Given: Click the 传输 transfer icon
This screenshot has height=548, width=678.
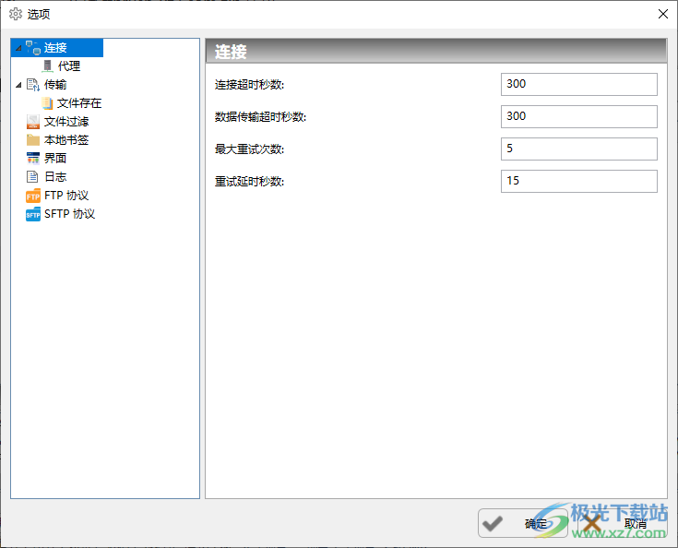Looking at the screenshot, I should [x=33, y=85].
